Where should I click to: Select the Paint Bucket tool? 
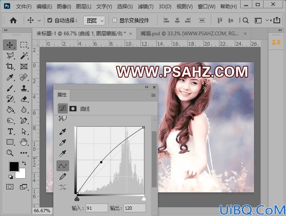pyautogui.click(x=10, y=110)
